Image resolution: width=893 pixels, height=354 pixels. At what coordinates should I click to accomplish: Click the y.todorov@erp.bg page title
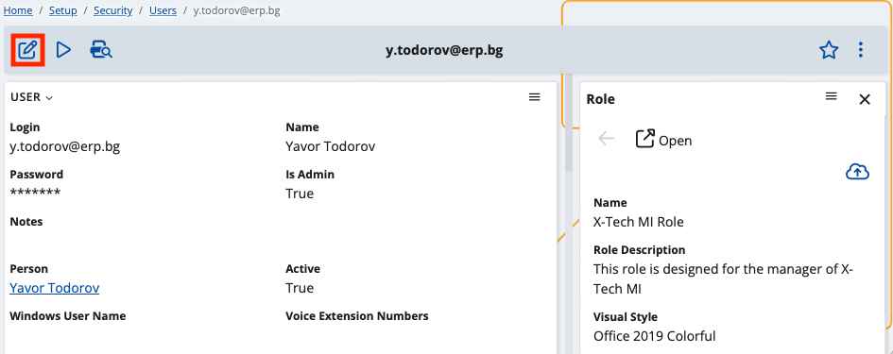[x=444, y=51]
